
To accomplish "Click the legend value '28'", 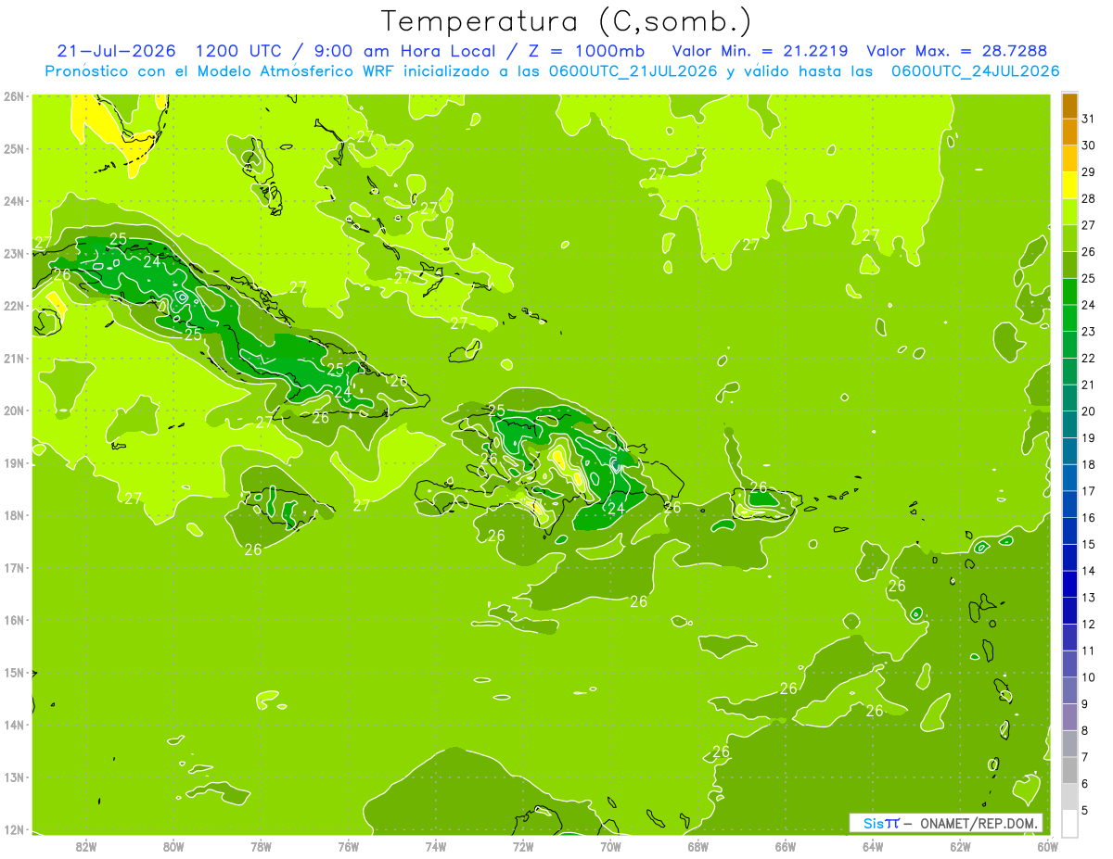I will click(1088, 198).
